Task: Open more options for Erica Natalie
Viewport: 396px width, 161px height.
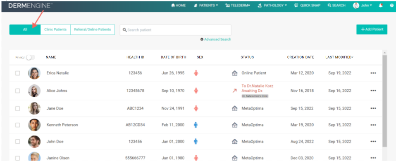Action: [x=373, y=73]
